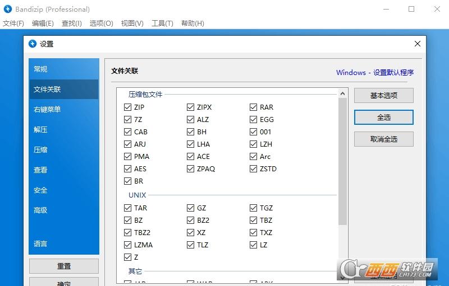Screen dimensions: 449x286
Task: Disable the ACE association
Action: tap(190, 156)
